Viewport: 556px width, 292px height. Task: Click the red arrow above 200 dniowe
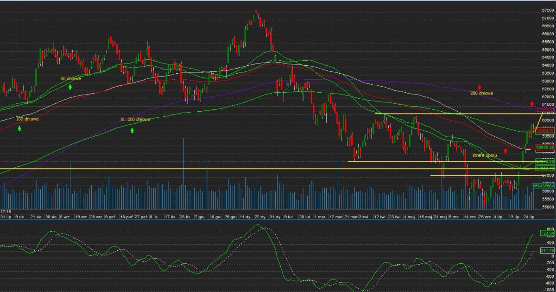[480, 87]
